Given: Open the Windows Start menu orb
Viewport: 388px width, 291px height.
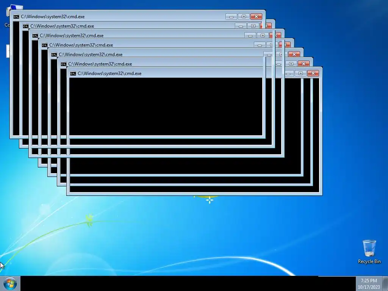Looking at the screenshot, I should tap(10, 283).
